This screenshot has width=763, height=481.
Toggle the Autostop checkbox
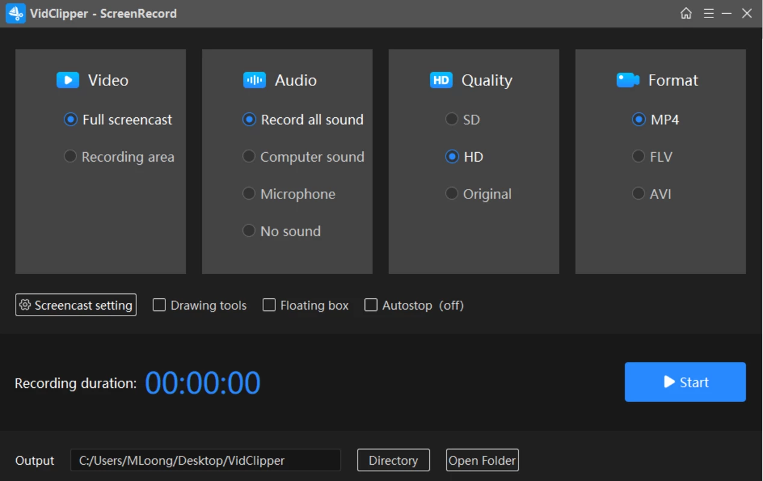pyautogui.click(x=371, y=305)
